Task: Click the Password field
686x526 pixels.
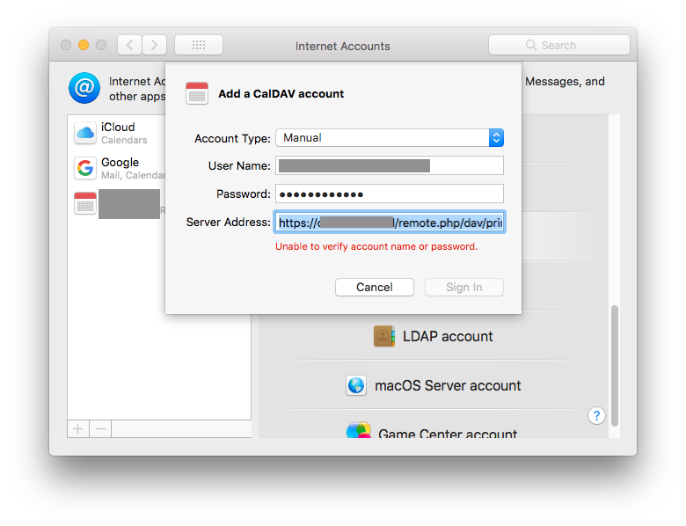Action: coord(390,194)
